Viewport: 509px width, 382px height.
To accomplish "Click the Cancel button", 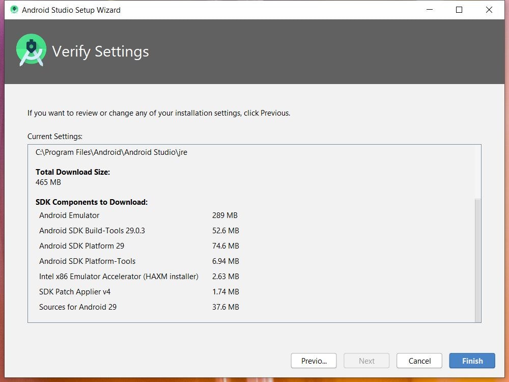I will 419,361.
